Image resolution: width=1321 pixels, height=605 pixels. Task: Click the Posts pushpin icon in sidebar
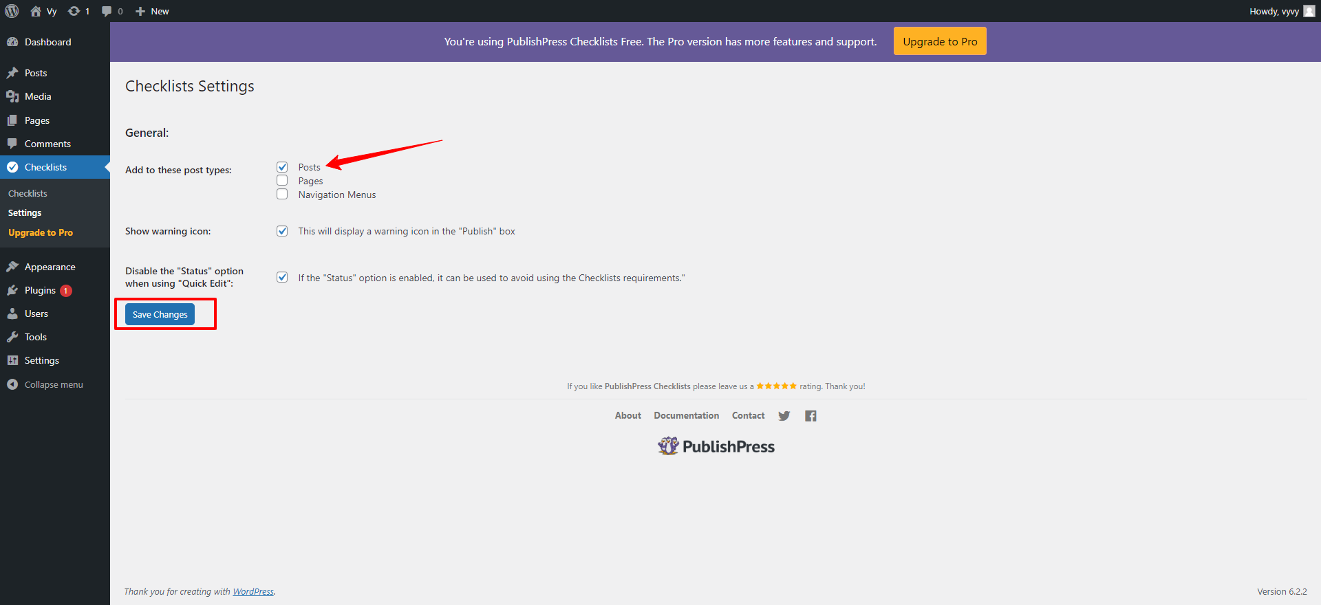pos(12,73)
